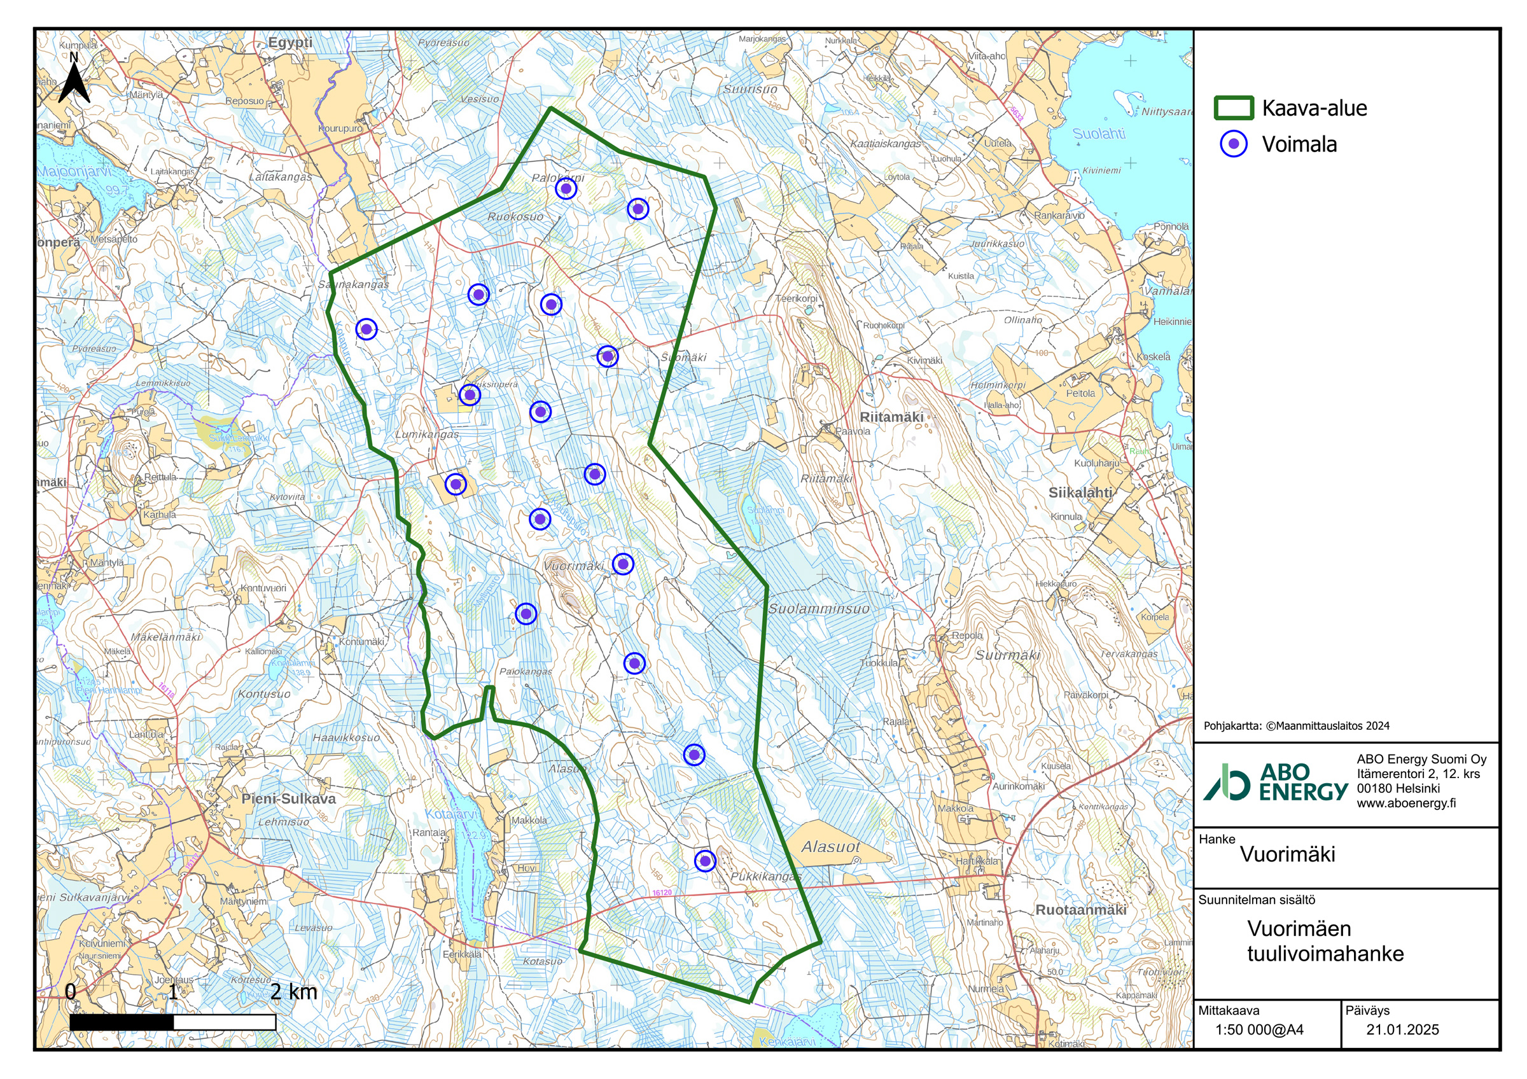Image resolution: width=1527 pixels, height=1079 pixels.
Task: Click the green Kaava-alue legend rectangle
Action: pyautogui.click(x=1234, y=108)
